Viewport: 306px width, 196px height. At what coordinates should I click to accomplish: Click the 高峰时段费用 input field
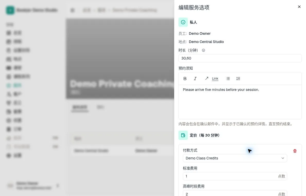coord(235,193)
